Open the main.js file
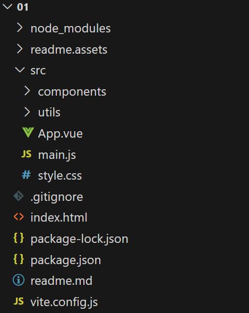This screenshot has width=249, height=313. pyautogui.click(x=57, y=155)
